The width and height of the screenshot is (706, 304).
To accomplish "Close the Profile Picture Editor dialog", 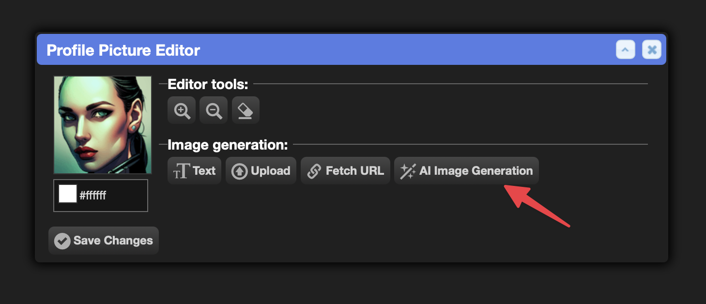I will 652,50.
